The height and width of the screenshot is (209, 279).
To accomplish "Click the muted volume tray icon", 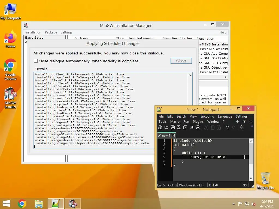I will click(x=253, y=204).
